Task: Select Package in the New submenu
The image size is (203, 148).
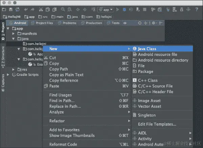Action: 162,71
